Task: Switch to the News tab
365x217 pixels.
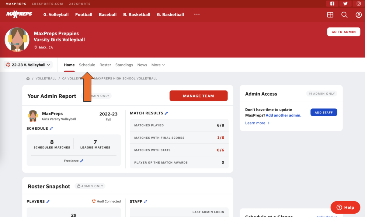Action: point(142,65)
